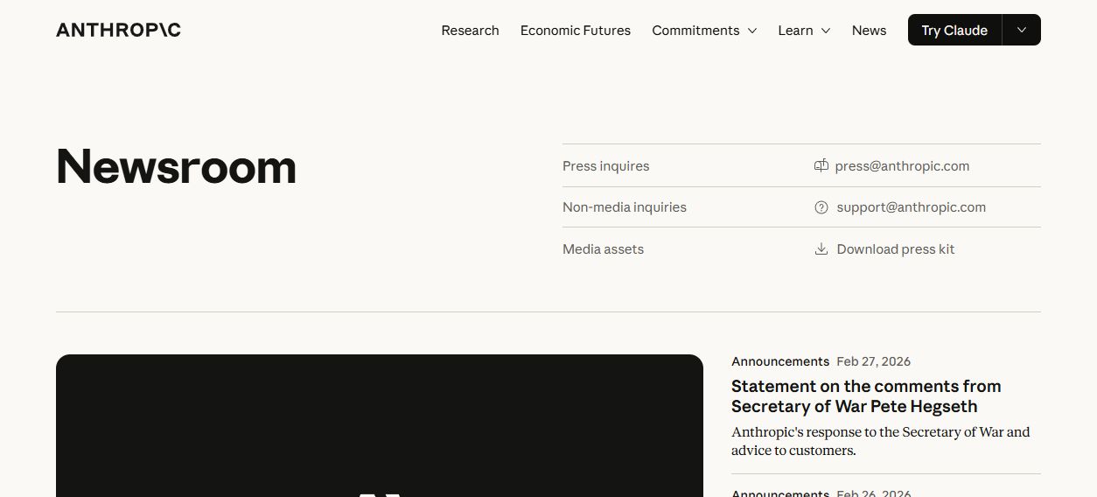Click the mailbox icon beside press email

point(821,165)
